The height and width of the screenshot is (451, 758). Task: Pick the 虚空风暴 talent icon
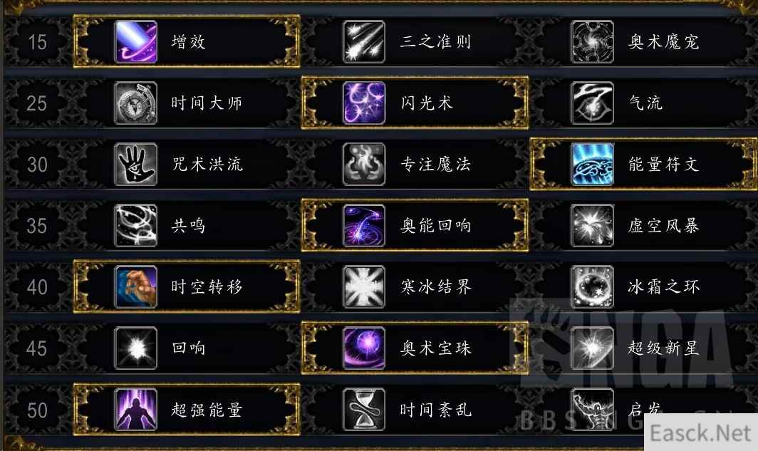(x=592, y=226)
